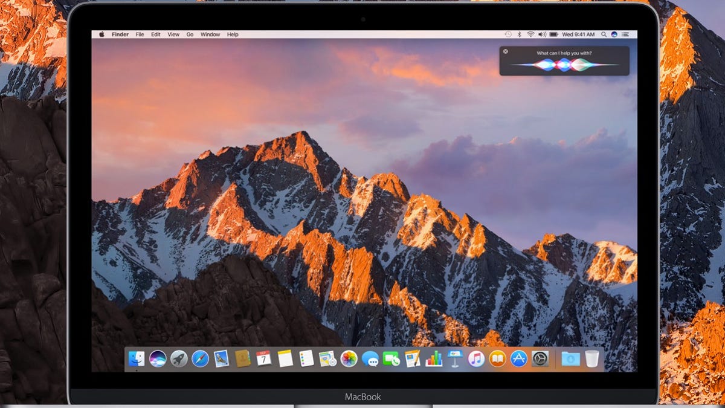Open System Preferences gear in dock
Image resolution: width=725 pixels, height=408 pixels.
(540, 358)
